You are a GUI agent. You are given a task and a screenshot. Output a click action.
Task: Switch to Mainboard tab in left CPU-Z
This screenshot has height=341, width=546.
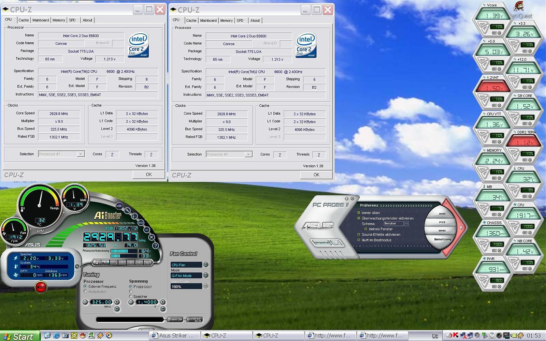pyautogui.click(x=41, y=20)
